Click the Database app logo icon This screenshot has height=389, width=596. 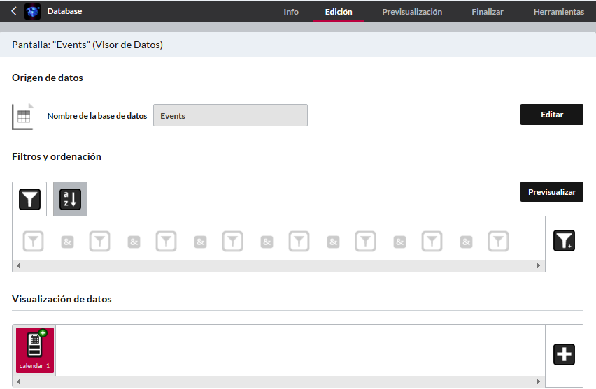32,11
